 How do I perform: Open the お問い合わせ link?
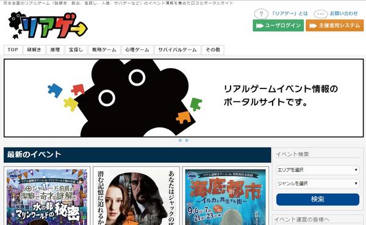[x=343, y=13]
